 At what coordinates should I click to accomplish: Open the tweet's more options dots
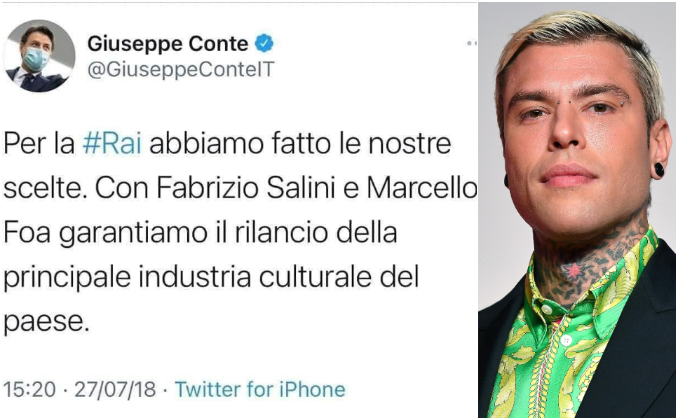click(x=471, y=43)
